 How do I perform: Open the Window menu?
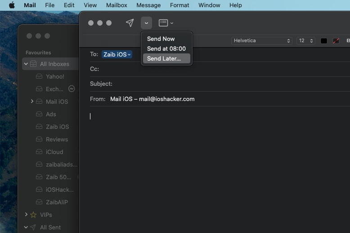pyautogui.click(x=209, y=5)
